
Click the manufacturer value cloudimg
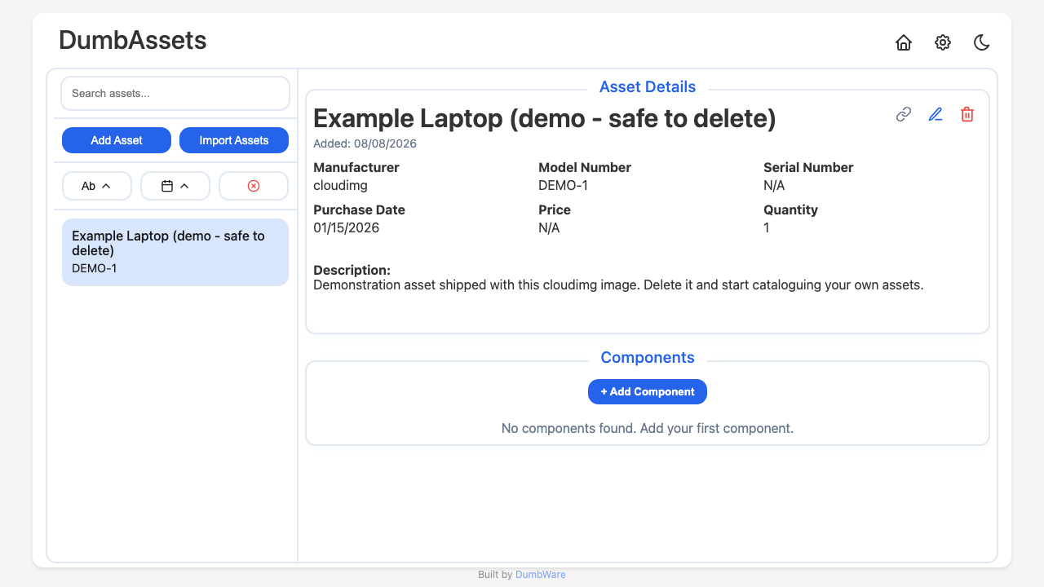coord(340,185)
